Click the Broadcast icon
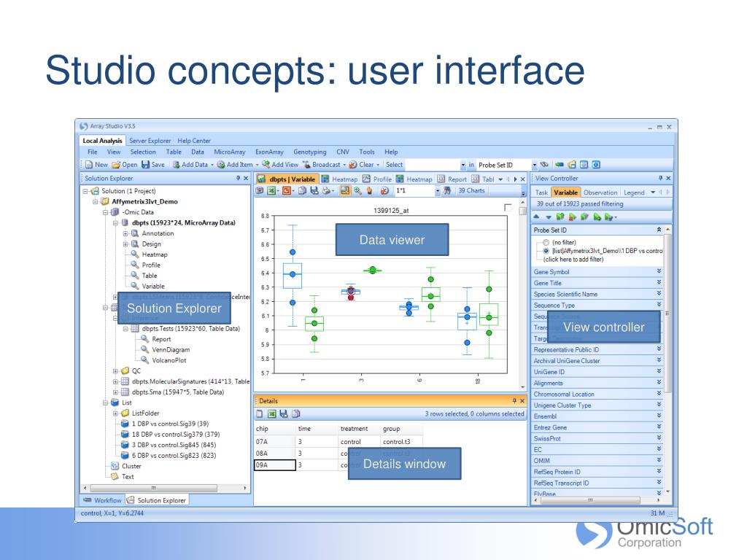The width and height of the screenshot is (747, 560). pos(306,164)
